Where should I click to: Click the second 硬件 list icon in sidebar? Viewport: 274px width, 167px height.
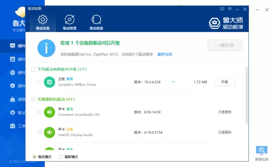12,59
